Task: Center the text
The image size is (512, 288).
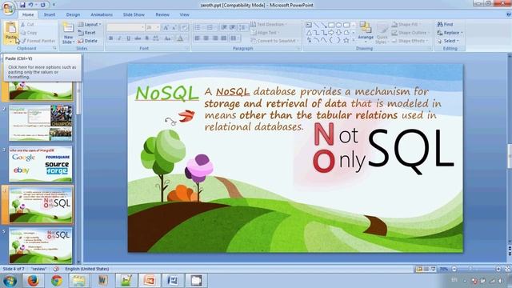Action: 206,38
